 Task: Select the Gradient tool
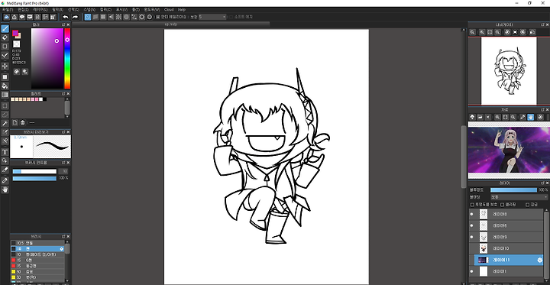click(x=5, y=95)
